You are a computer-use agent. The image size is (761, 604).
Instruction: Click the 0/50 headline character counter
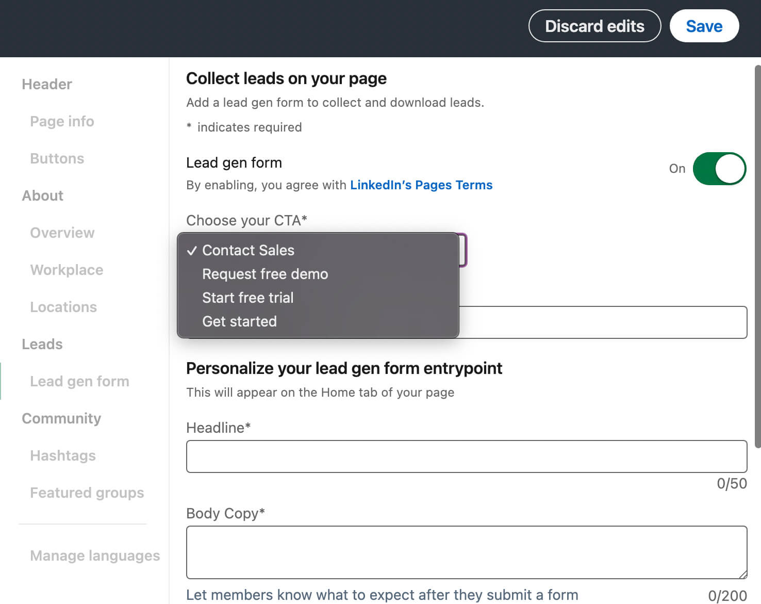click(732, 483)
